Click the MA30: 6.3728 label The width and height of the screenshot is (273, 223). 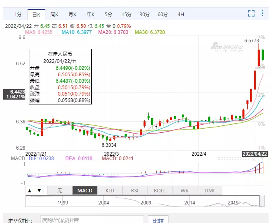(150, 32)
